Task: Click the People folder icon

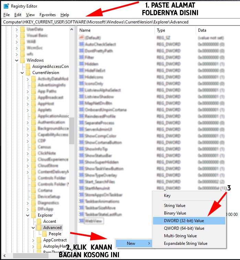Action: pyautogui.click(x=45, y=234)
